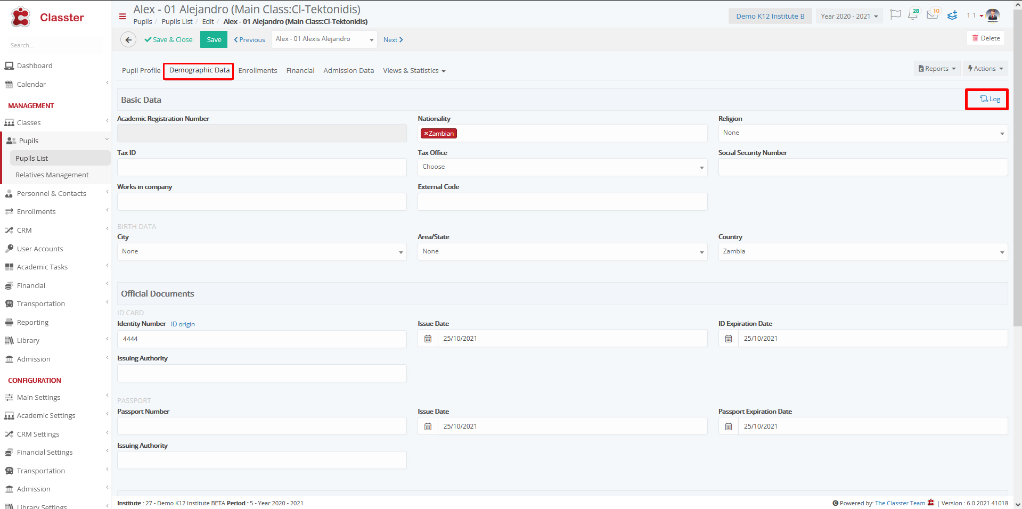
Task: Open the Year 2020 - 2021 dropdown
Action: point(849,16)
